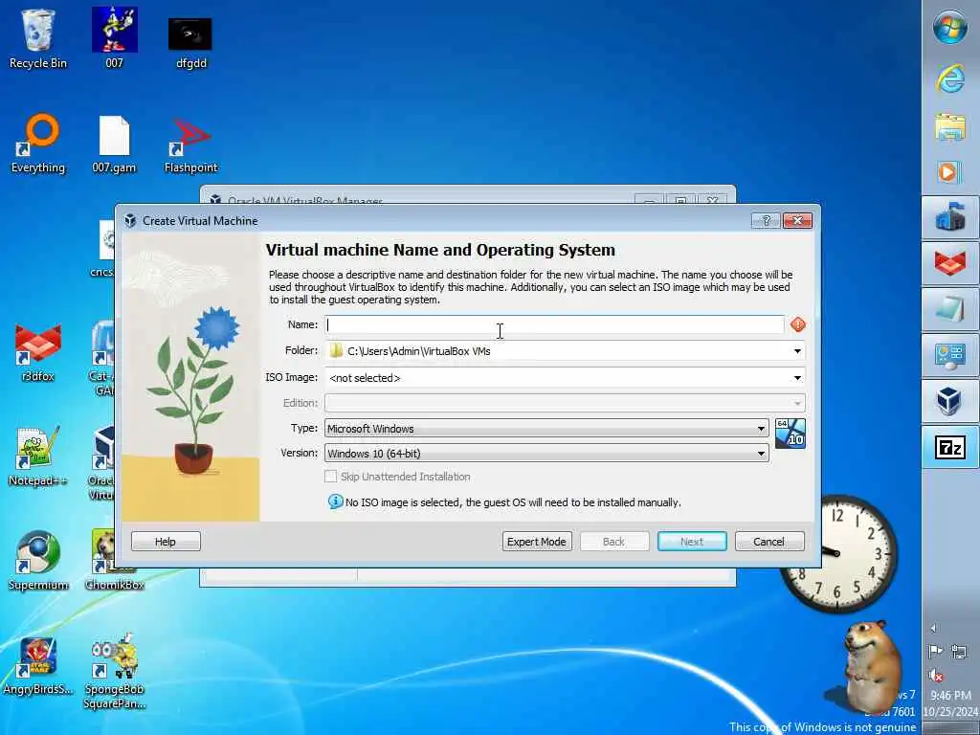Open Windows Explorer folder taskbar icon
The width and height of the screenshot is (980, 735).
coord(950,126)
